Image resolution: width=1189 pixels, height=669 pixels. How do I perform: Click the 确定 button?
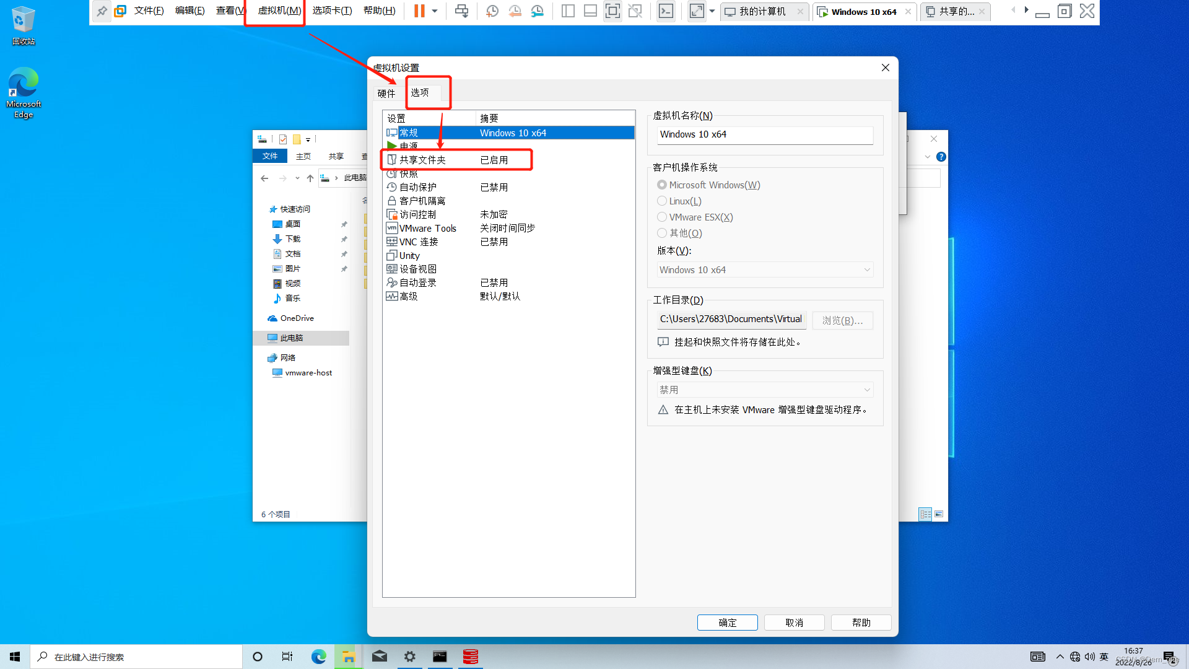tap(727, 623)
